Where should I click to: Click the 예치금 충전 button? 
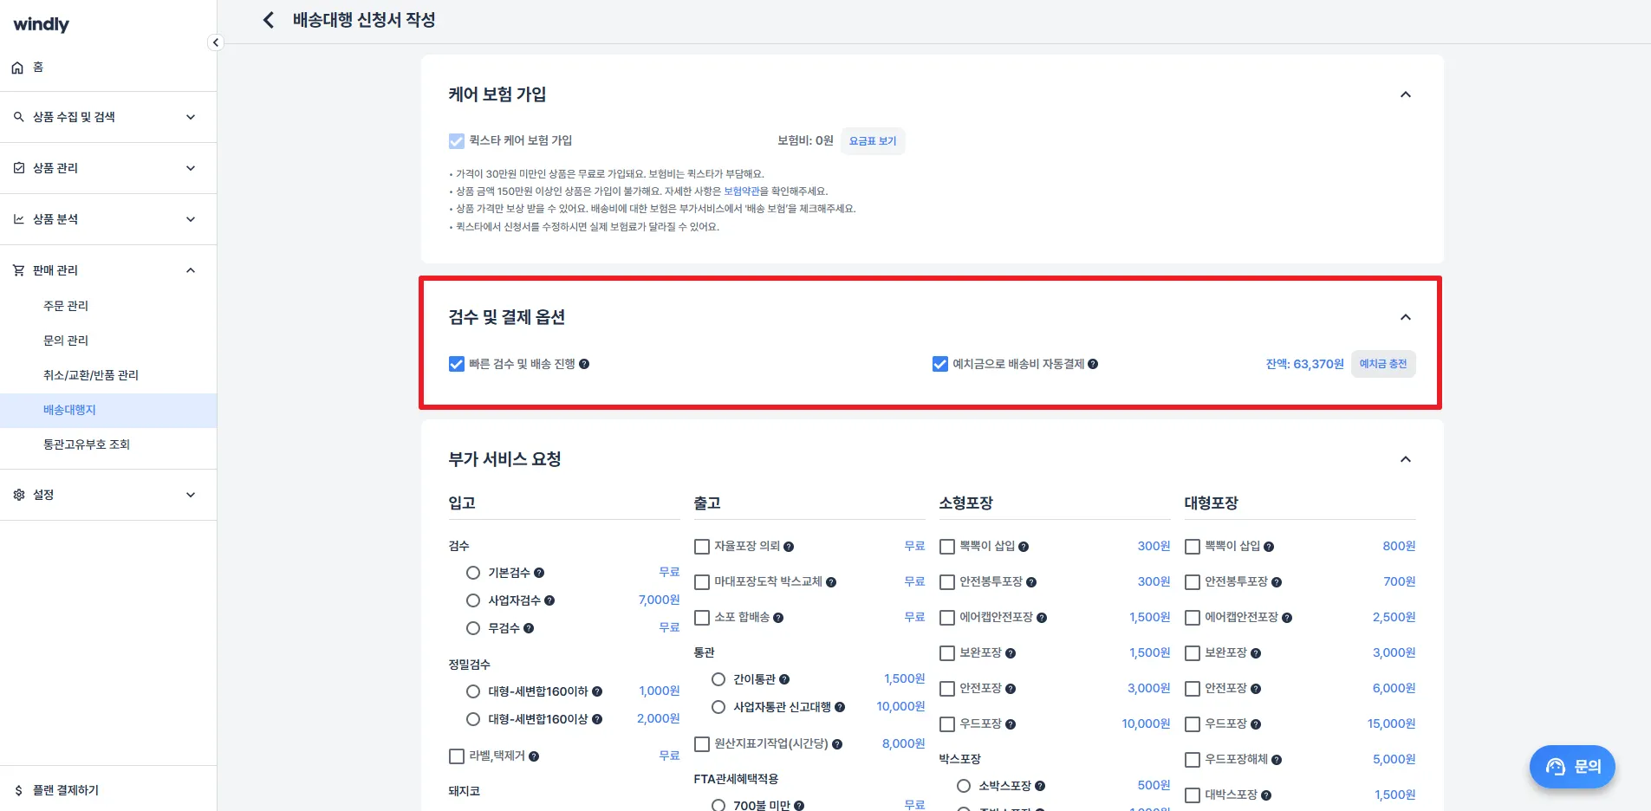(x=1383, y=364)
